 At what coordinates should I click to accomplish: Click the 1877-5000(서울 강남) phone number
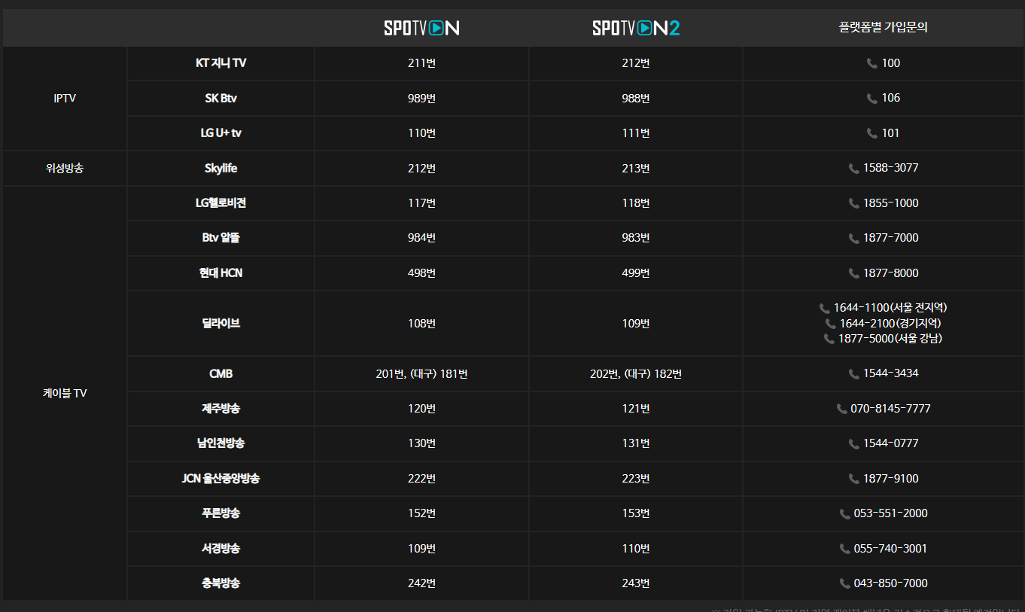click(890, 339)
